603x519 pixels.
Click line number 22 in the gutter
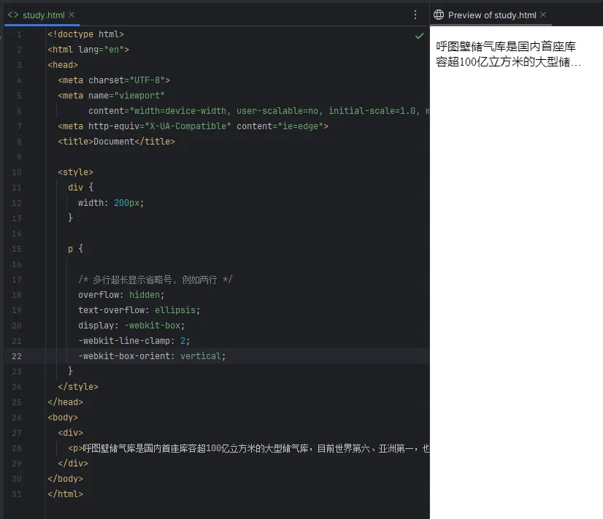(x=17, y=356)
